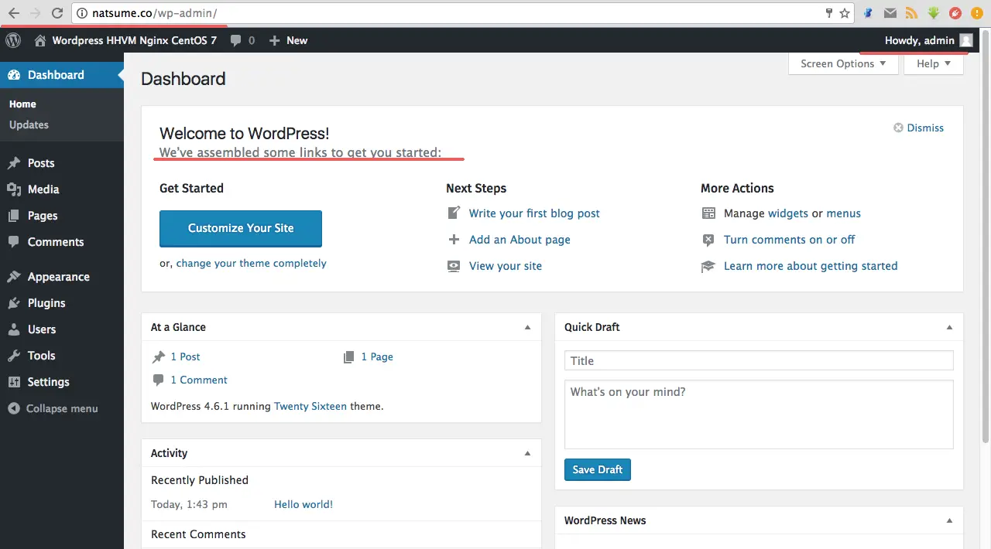Click the Pages icon in sidebar

click(x=13, y=216)
